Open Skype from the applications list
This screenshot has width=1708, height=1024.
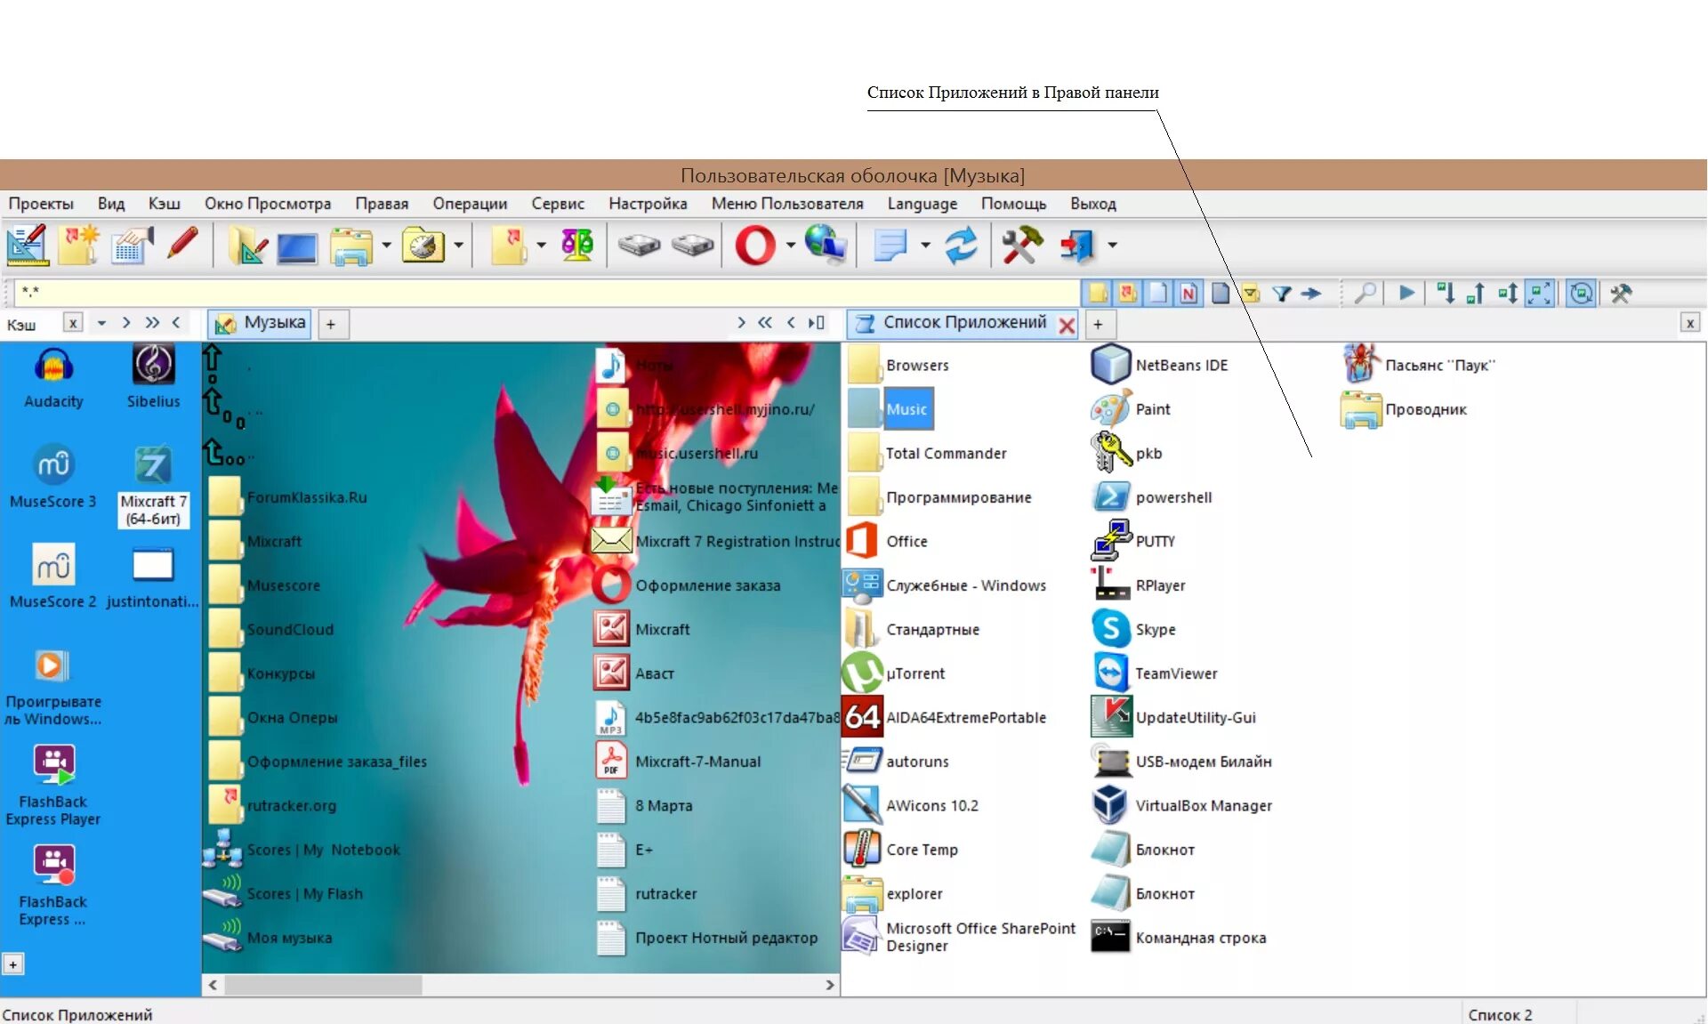pos(1155,630)
